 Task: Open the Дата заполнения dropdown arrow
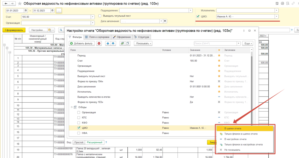pyautogui.click(x=161, y=21)
